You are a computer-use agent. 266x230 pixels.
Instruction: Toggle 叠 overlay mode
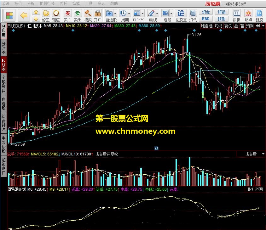click(236, 26)
